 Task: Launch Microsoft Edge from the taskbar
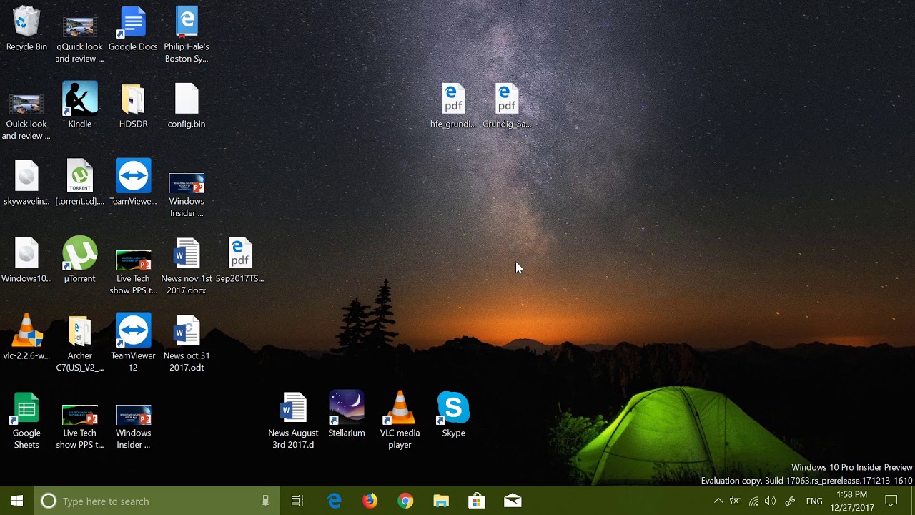pyautogui.click(x=334, y=501)
